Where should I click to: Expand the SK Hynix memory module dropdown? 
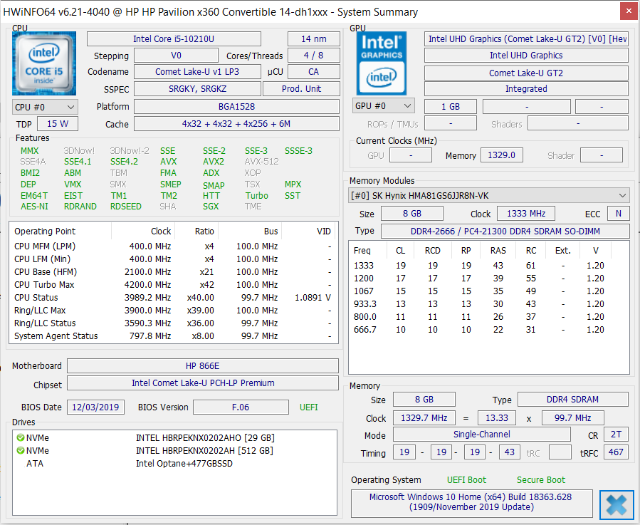pos(489,196)
